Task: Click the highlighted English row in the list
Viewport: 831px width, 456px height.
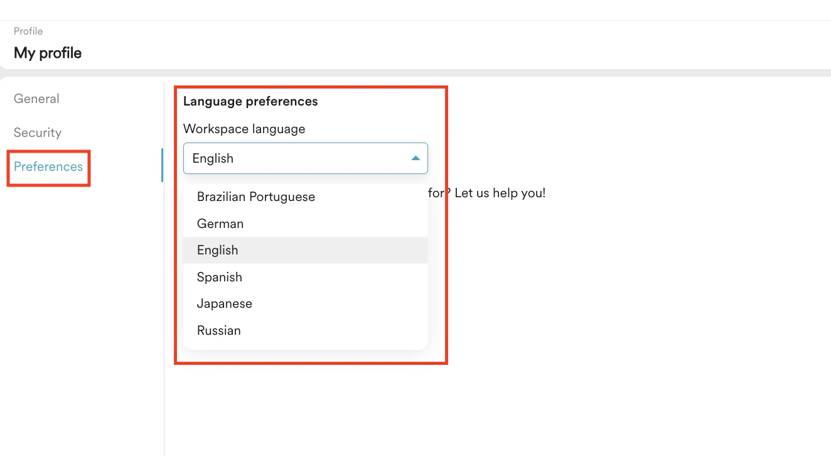Action: coord(217,250)
